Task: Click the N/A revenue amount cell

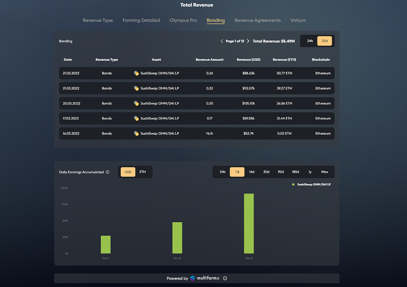Action: pos(210,134)
